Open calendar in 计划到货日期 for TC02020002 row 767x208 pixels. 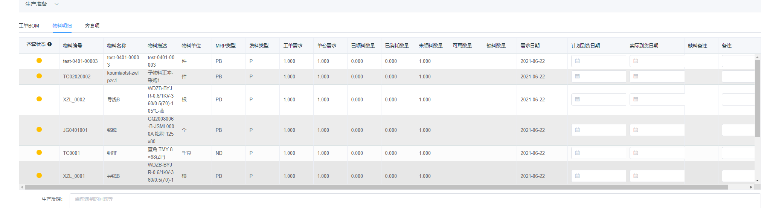click(x=577, y=76)
